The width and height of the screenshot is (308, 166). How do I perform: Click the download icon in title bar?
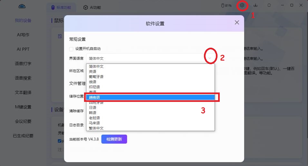click(x=255, y=5)
